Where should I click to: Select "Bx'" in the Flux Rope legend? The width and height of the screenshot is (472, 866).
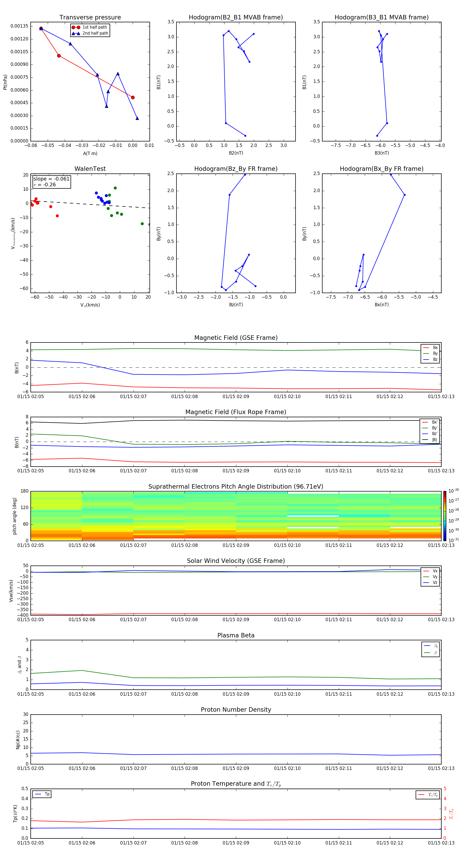pyautogui.click(x=430, y=422)
